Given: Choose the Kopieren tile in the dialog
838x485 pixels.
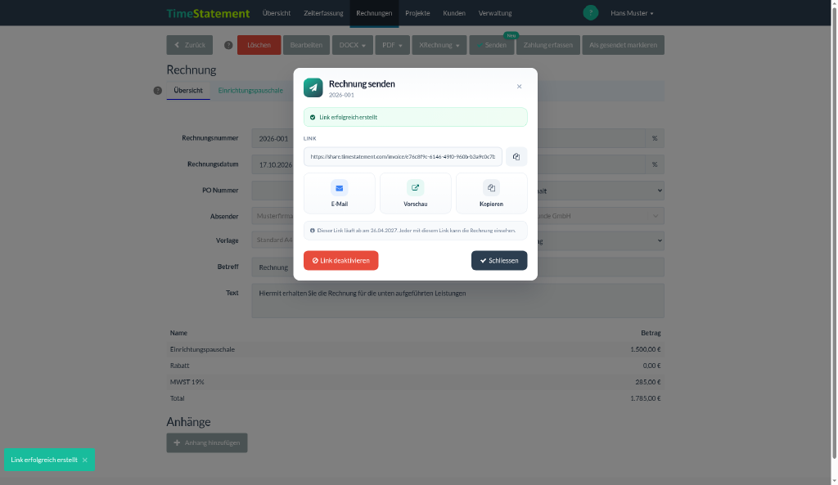Looking at the screenshot, I should point(491,193).
